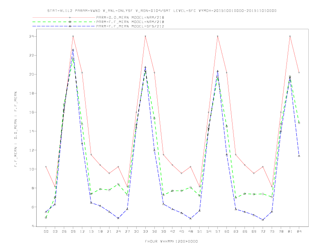Click x-axis tick label 15
Screen dimensions: 326x252
(91, 231)
